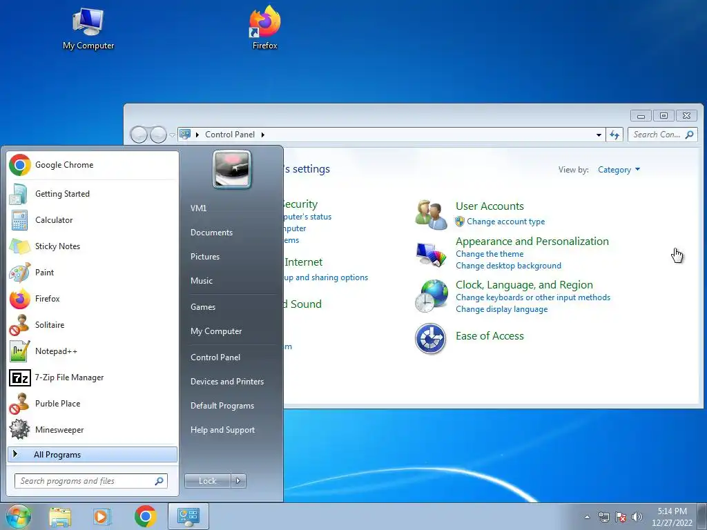Show hidden tray icons arrow
Image resolution: width=707 pixels, height=530 pixels.
click(x=587, y=517)
